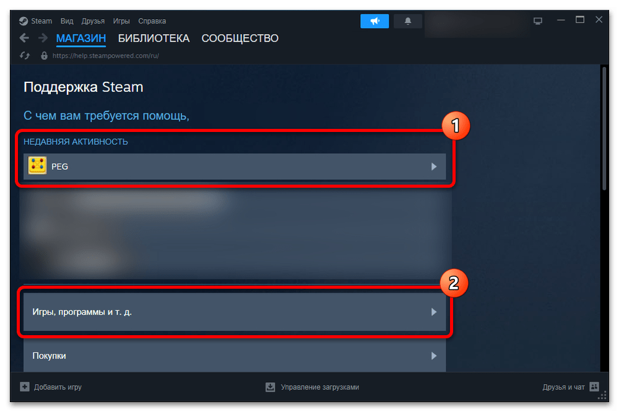Switch to the БИБЛИОТЕКА tab
This screenshot has height=412, width=619.
click(154, 38)
